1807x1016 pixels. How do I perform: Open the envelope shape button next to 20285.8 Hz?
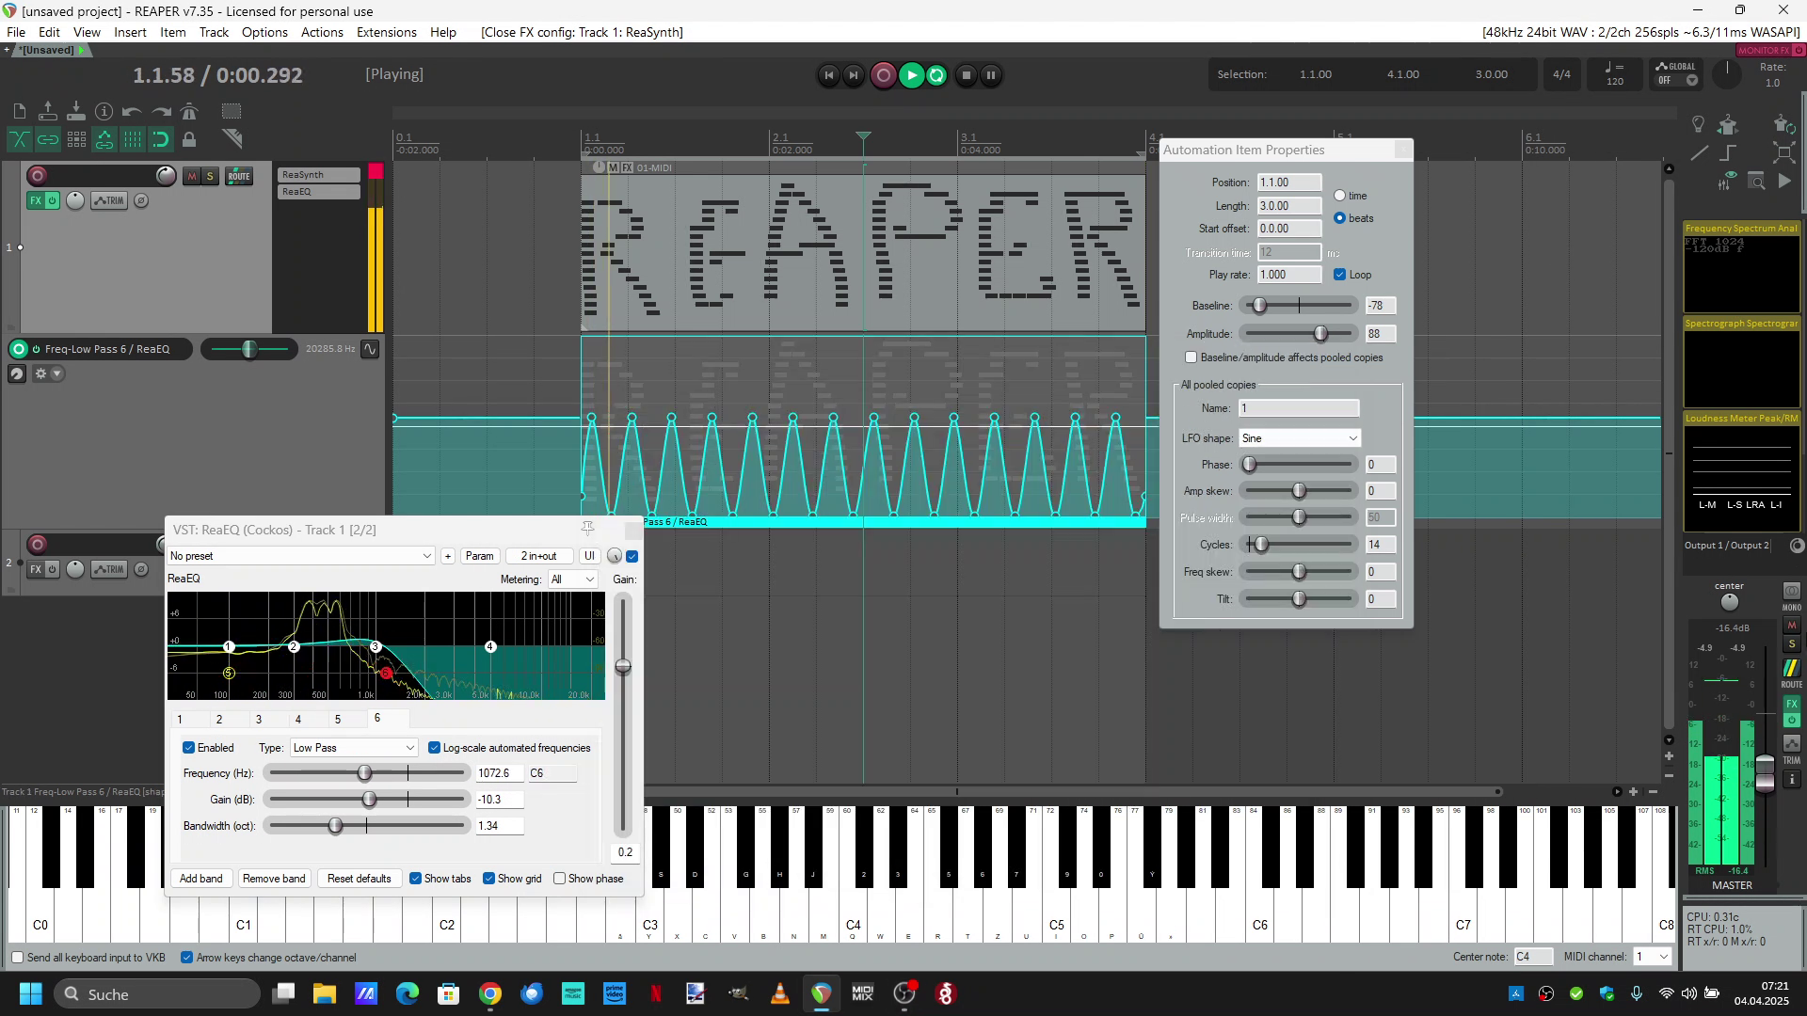click(370, 349)
